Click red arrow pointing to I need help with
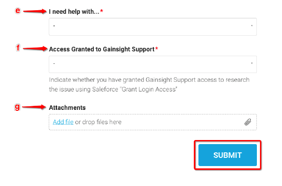The height and width of the screenshot is (186, 282). pyautogui.click(x=35, y=11)
